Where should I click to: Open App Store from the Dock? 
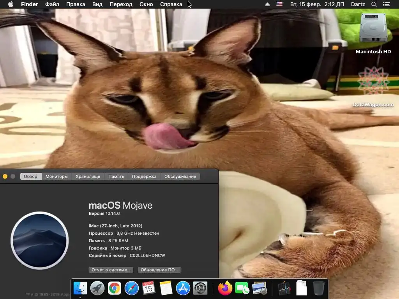pos(183,288)
